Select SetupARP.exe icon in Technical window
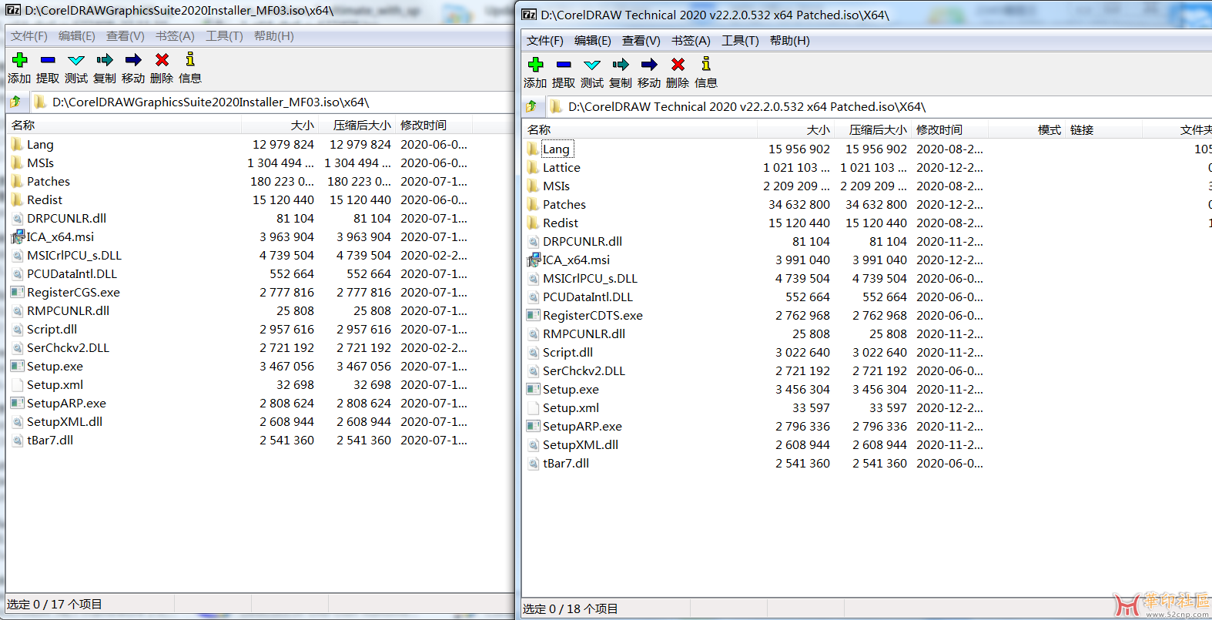This screenshot has width=1212, height=620. point(533,426)
